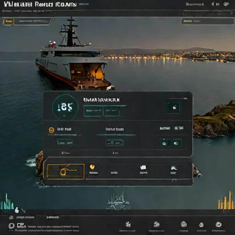Click the search field at top right

click(x=207, y=13)
